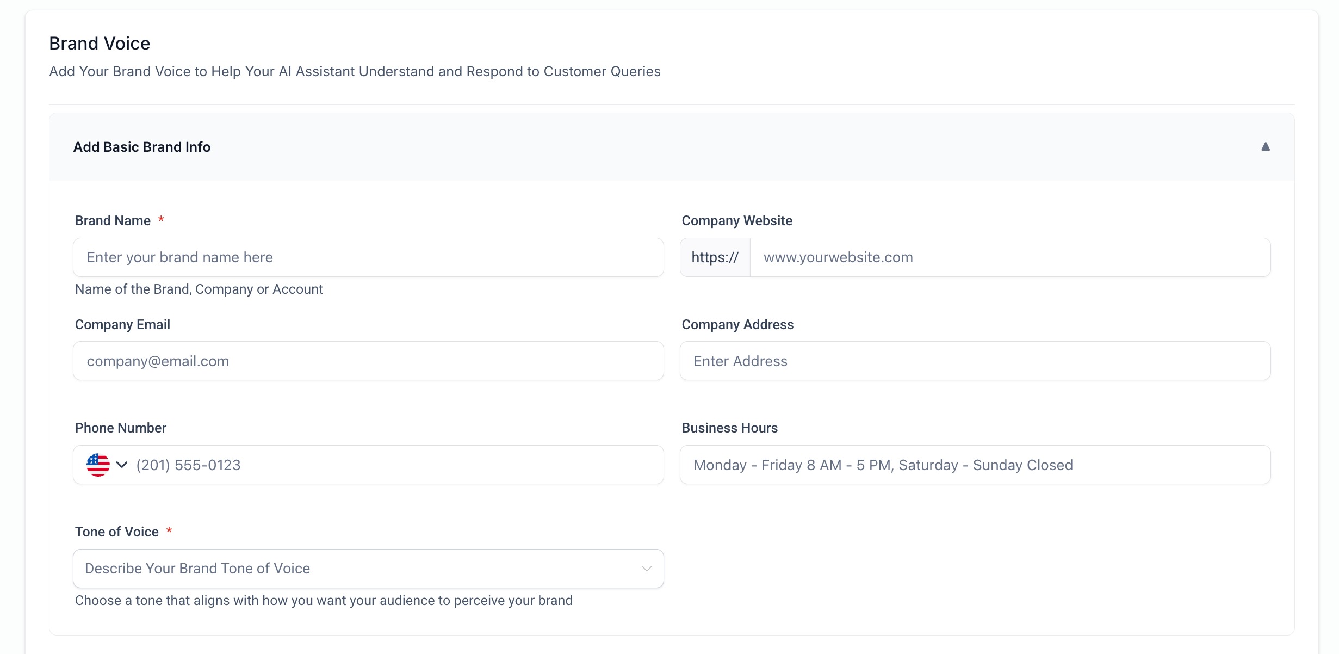This screenshot has width=1339, height=654.
Task: Click the US flag country icon
Action: 98,465
